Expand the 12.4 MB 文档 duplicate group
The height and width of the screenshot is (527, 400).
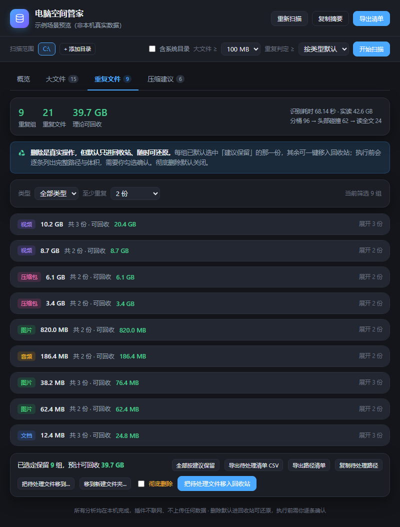[x=200, y=435]
